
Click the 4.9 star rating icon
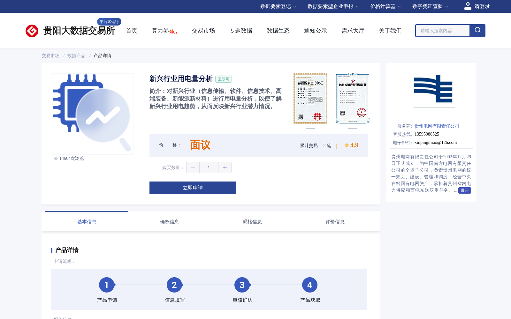click(347, 145)
